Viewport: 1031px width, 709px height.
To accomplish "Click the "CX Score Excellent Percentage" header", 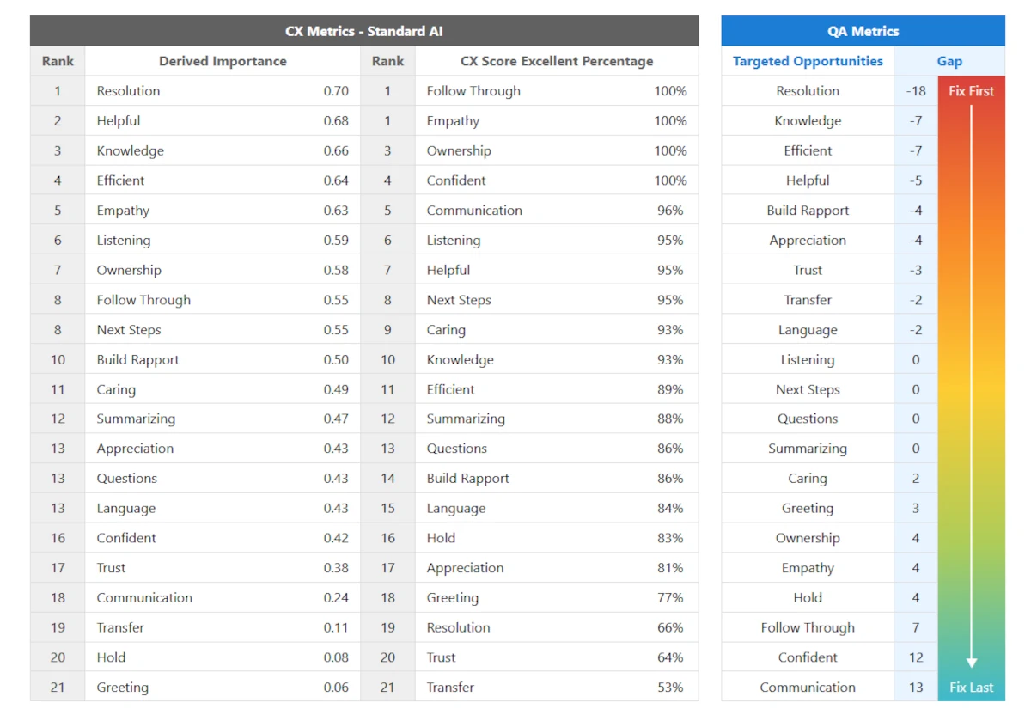I will point(557,61).
